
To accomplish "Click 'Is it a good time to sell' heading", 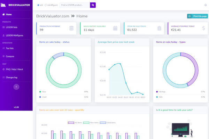I will 175,110.
